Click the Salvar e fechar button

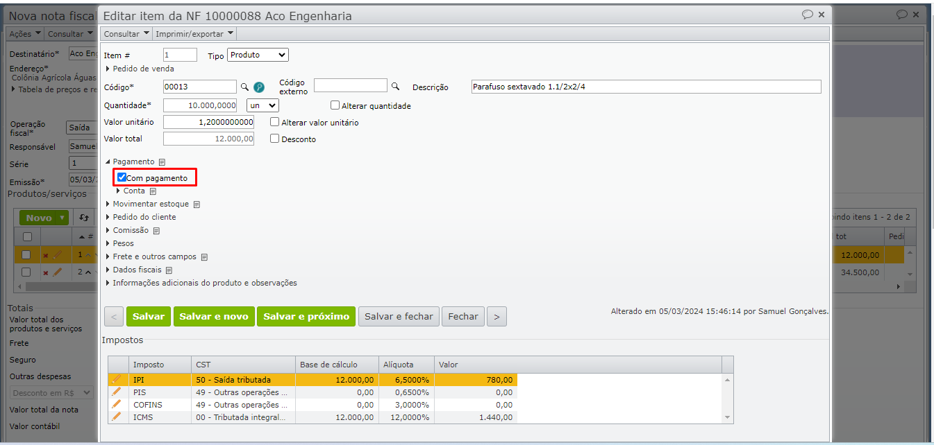pos(399,317)
